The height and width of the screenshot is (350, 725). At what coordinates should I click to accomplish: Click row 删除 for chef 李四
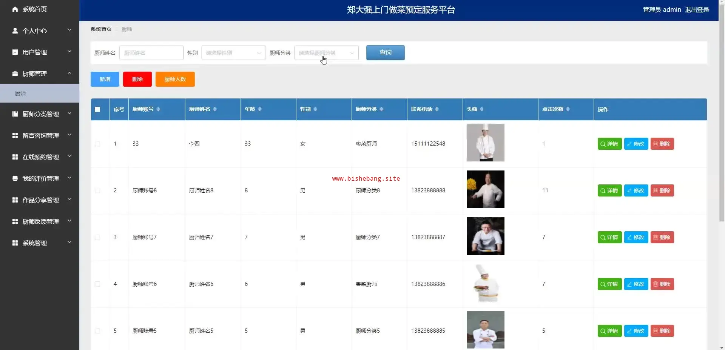pos(662,144)
